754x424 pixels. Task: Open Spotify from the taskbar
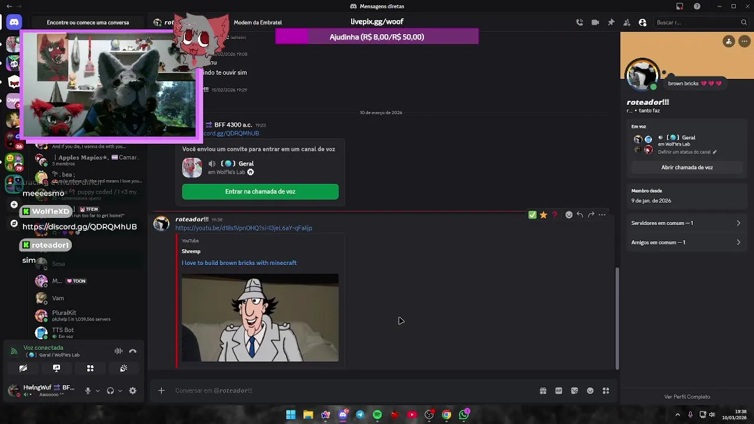click(377, 415)
